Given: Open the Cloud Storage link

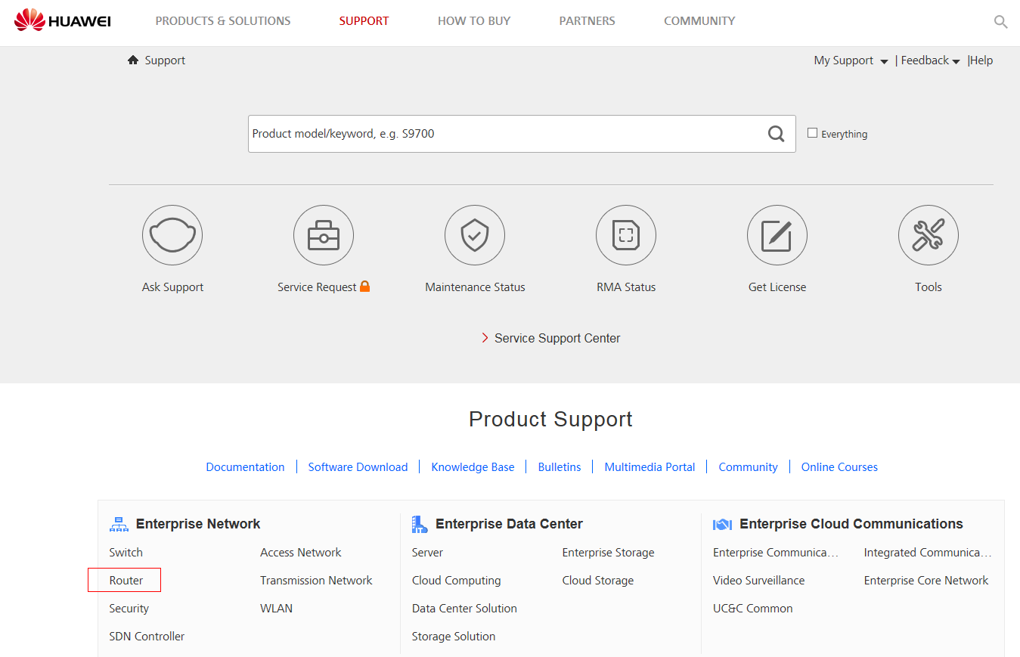Looking at the screenshot, I should pos(598,581).
